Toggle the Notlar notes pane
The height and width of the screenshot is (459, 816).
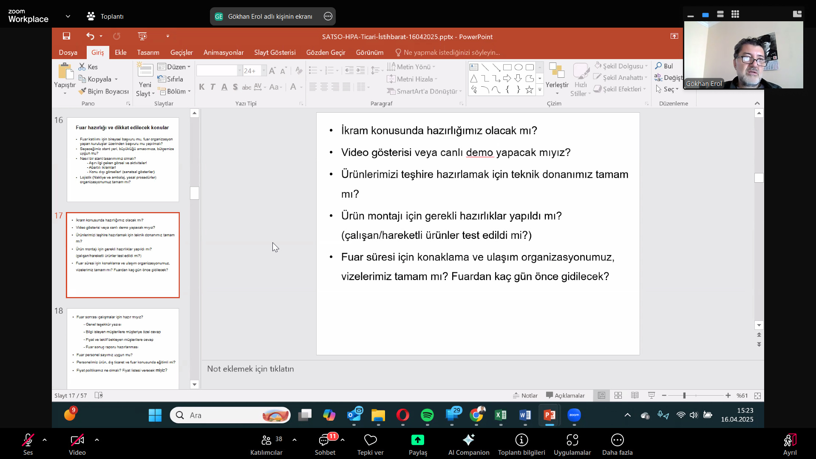[525, 395]
